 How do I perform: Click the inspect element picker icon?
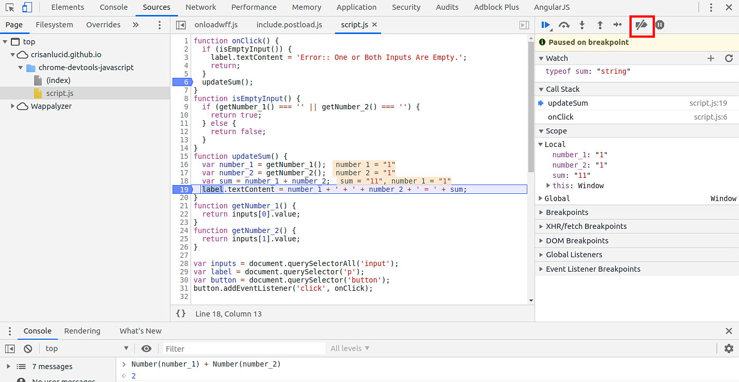(10, 7)
